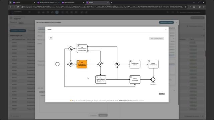
Task: Close the 'Задачи' browser tab
Action: pyautogui.click(x=108, y=2)
